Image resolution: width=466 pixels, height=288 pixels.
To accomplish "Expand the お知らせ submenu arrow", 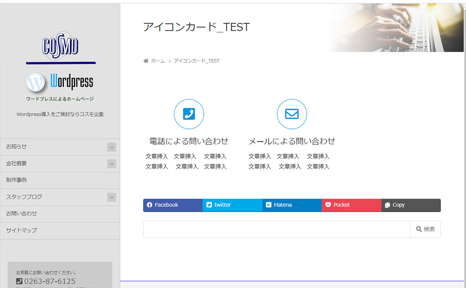I will click(111, 147).
